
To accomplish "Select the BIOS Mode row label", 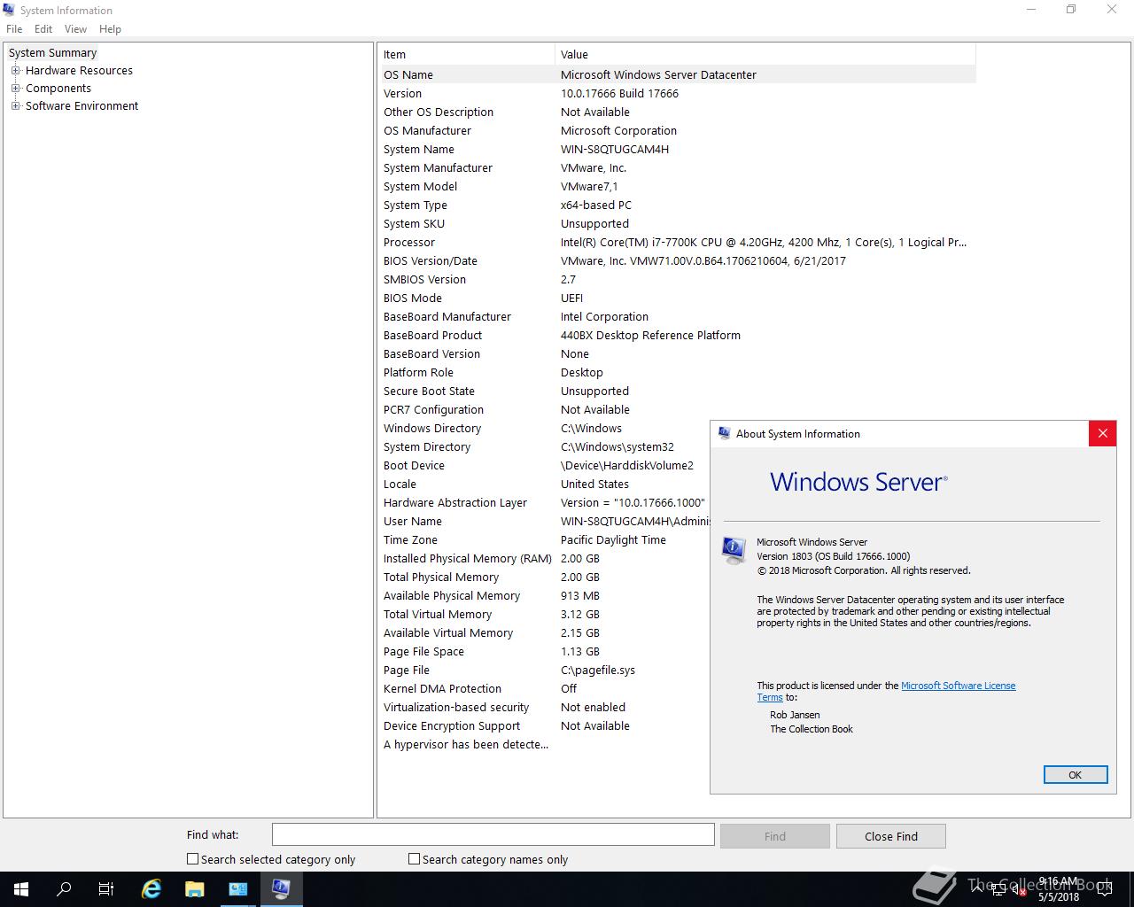I will (x=413, y=298).
